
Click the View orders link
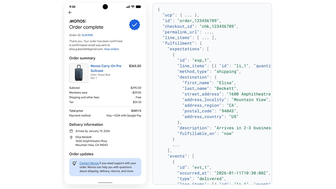coord(112,49)
